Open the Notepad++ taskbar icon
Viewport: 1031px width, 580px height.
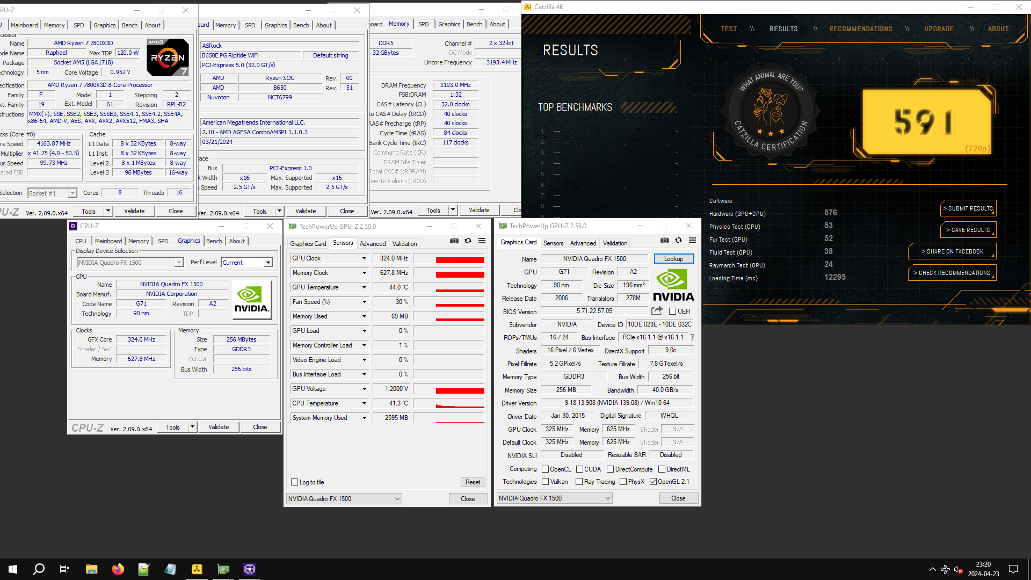(144, 569)
